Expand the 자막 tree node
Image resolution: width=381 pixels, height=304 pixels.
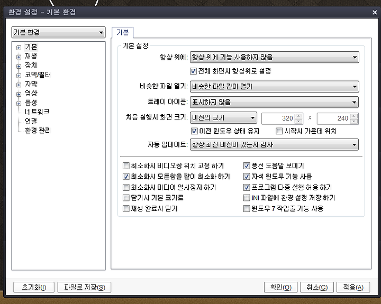pyautogui.click(x=19, y=85)
